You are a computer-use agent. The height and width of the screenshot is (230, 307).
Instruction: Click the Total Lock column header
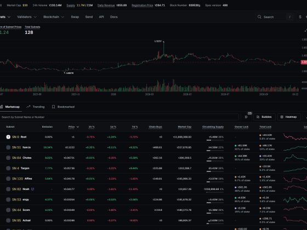[x=265, y=127]
